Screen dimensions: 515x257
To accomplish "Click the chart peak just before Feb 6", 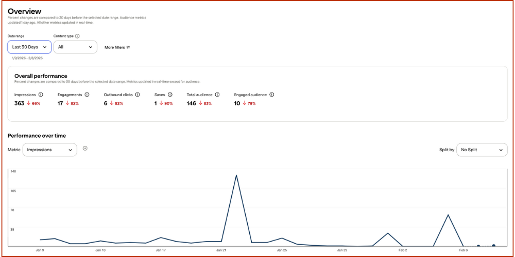I will pyautogui.click(x=448, y=215).
